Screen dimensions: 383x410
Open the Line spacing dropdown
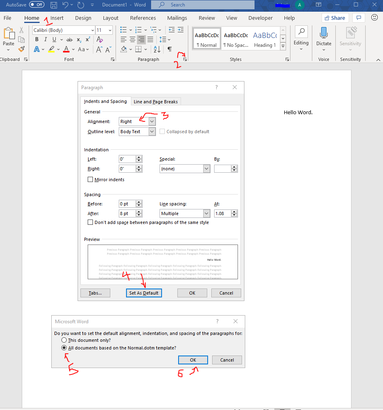point(206,213)
